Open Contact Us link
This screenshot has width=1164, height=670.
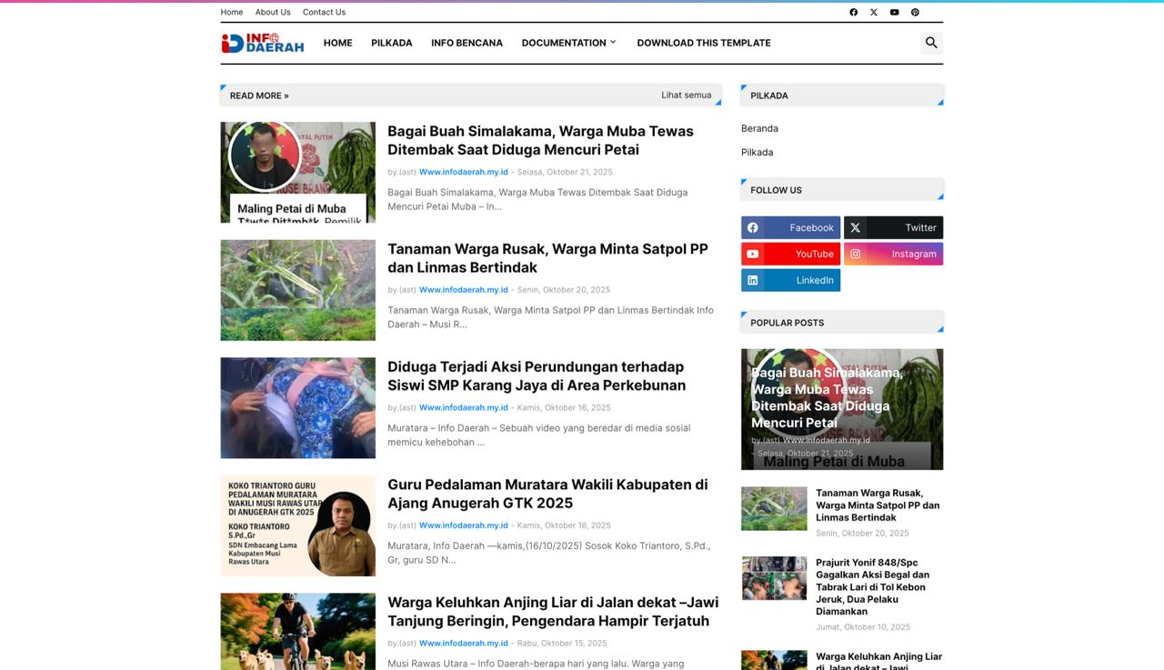(324, 12)
